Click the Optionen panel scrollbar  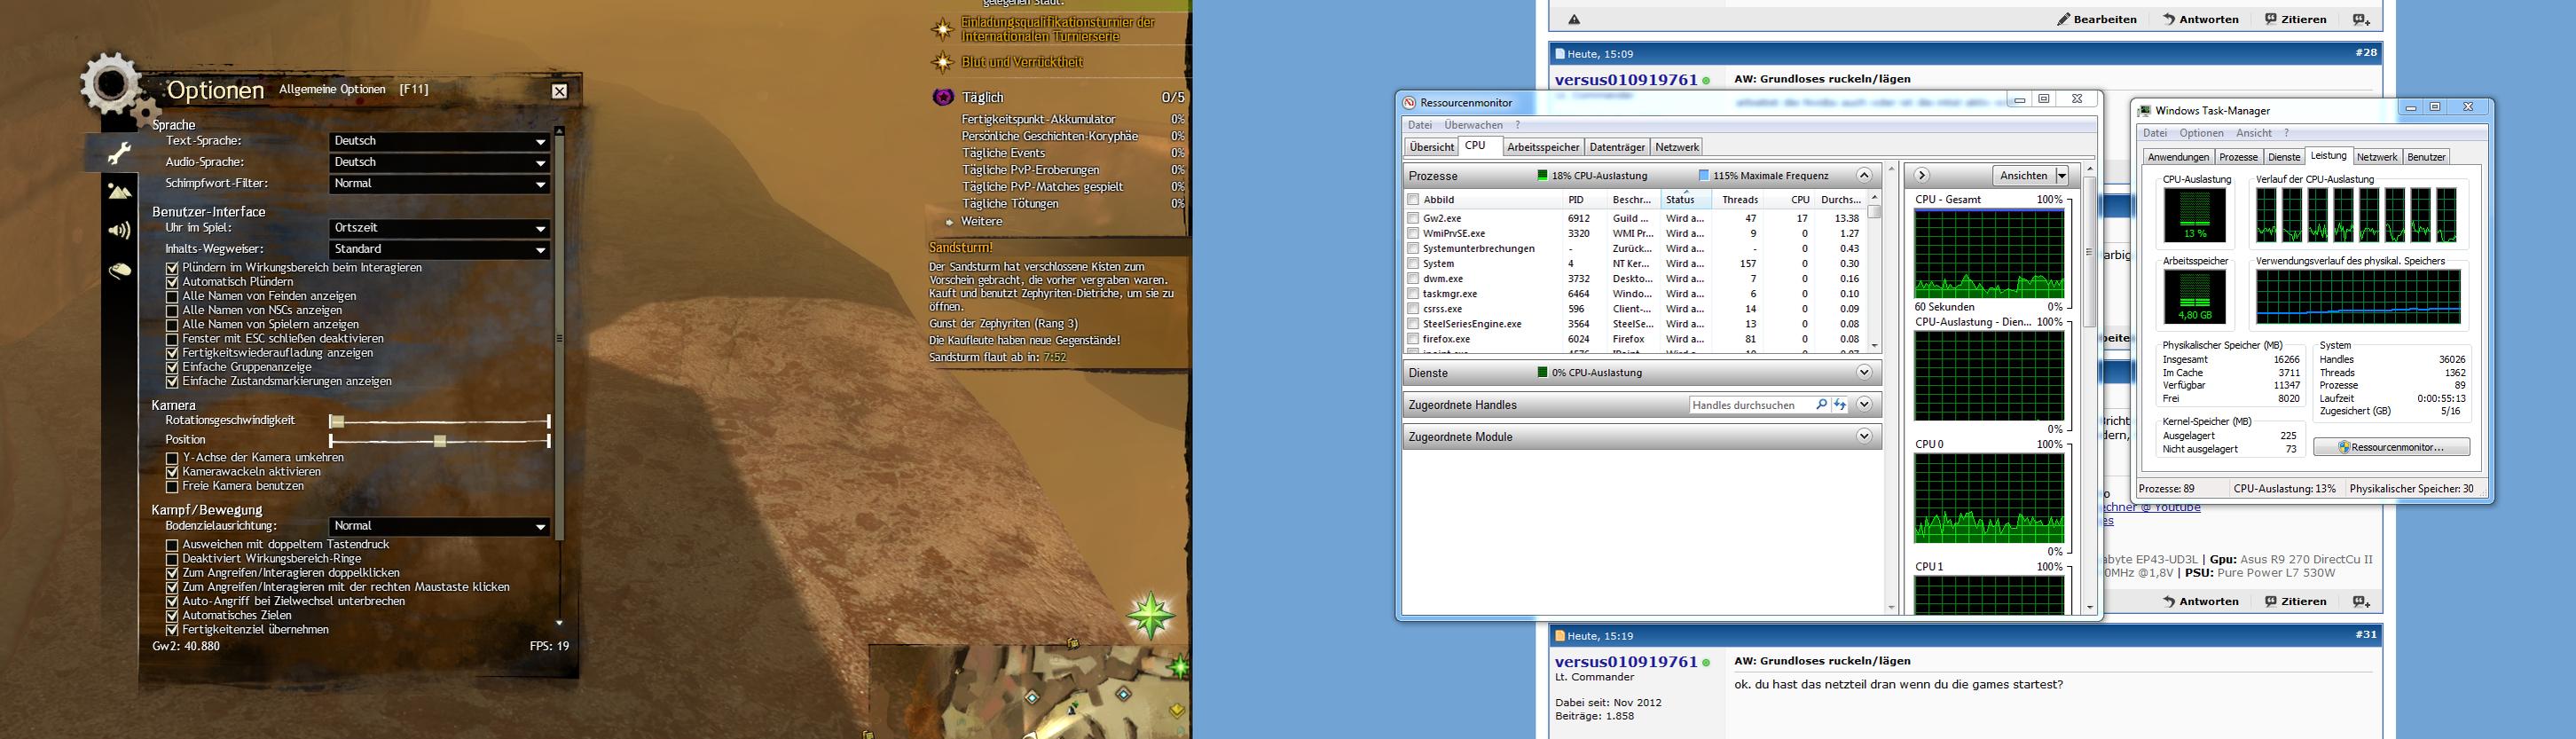pyautogui.click(x=559, y=336)
